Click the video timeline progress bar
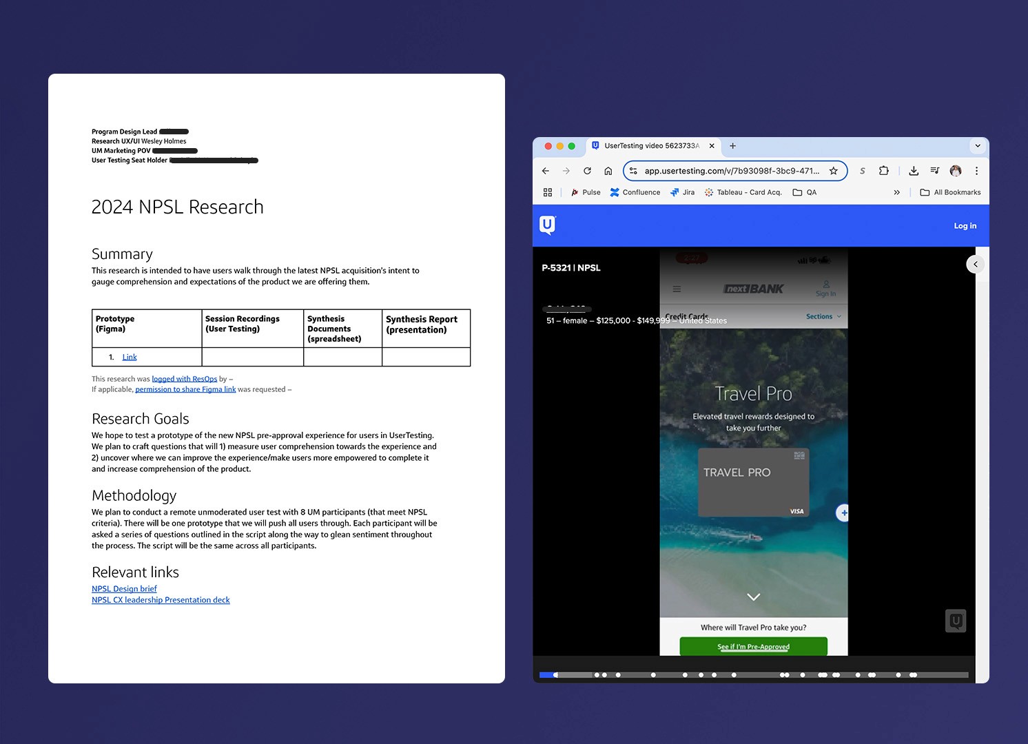Screen dimensions: 1028x744 [754, 675]
